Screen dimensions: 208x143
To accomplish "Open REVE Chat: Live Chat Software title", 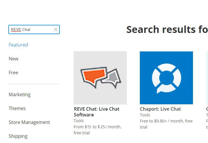I will coord(96,112).
